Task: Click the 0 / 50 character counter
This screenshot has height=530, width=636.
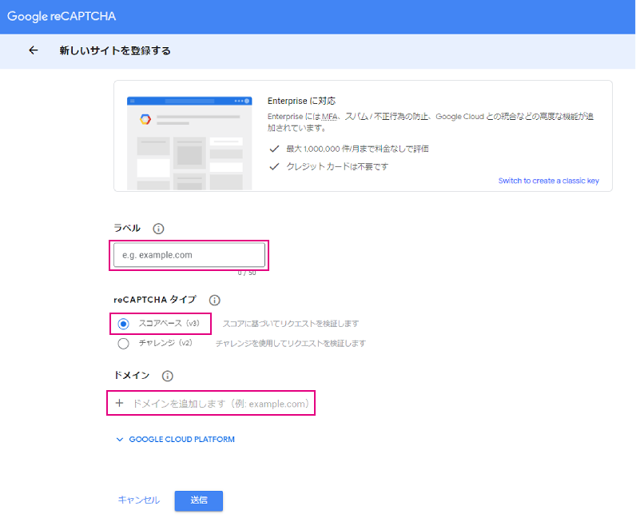Action: [x=247, y=273]
